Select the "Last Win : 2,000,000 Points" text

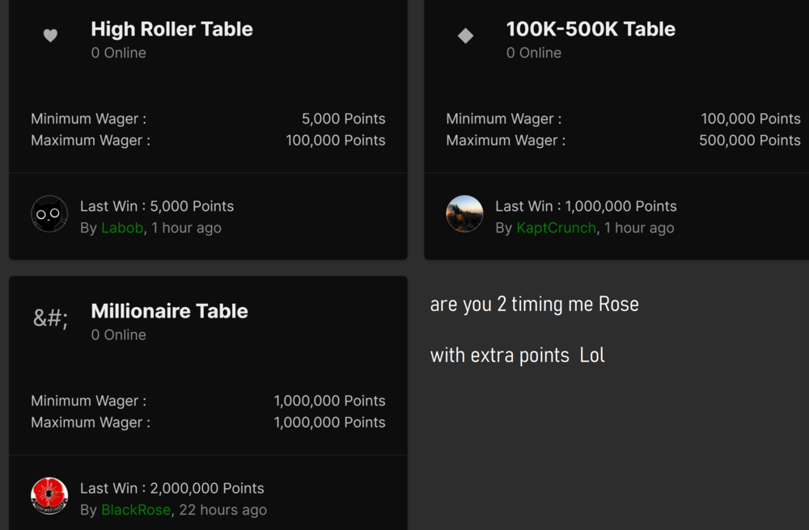point(172,488)
